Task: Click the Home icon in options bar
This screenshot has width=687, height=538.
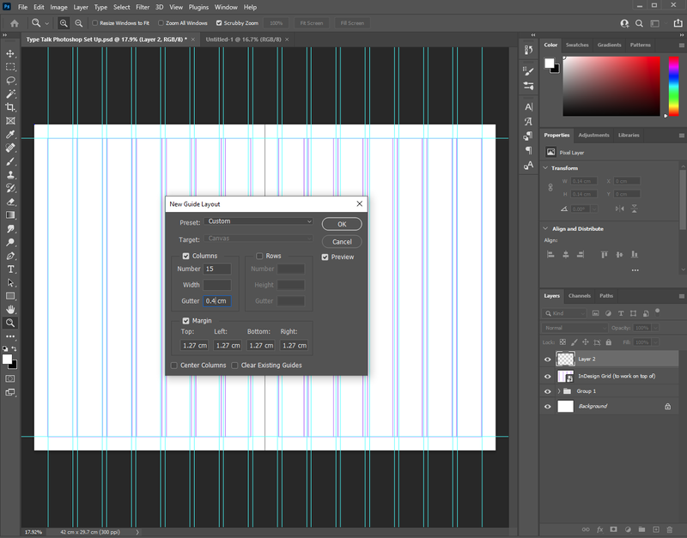Action: click(14, 23)
